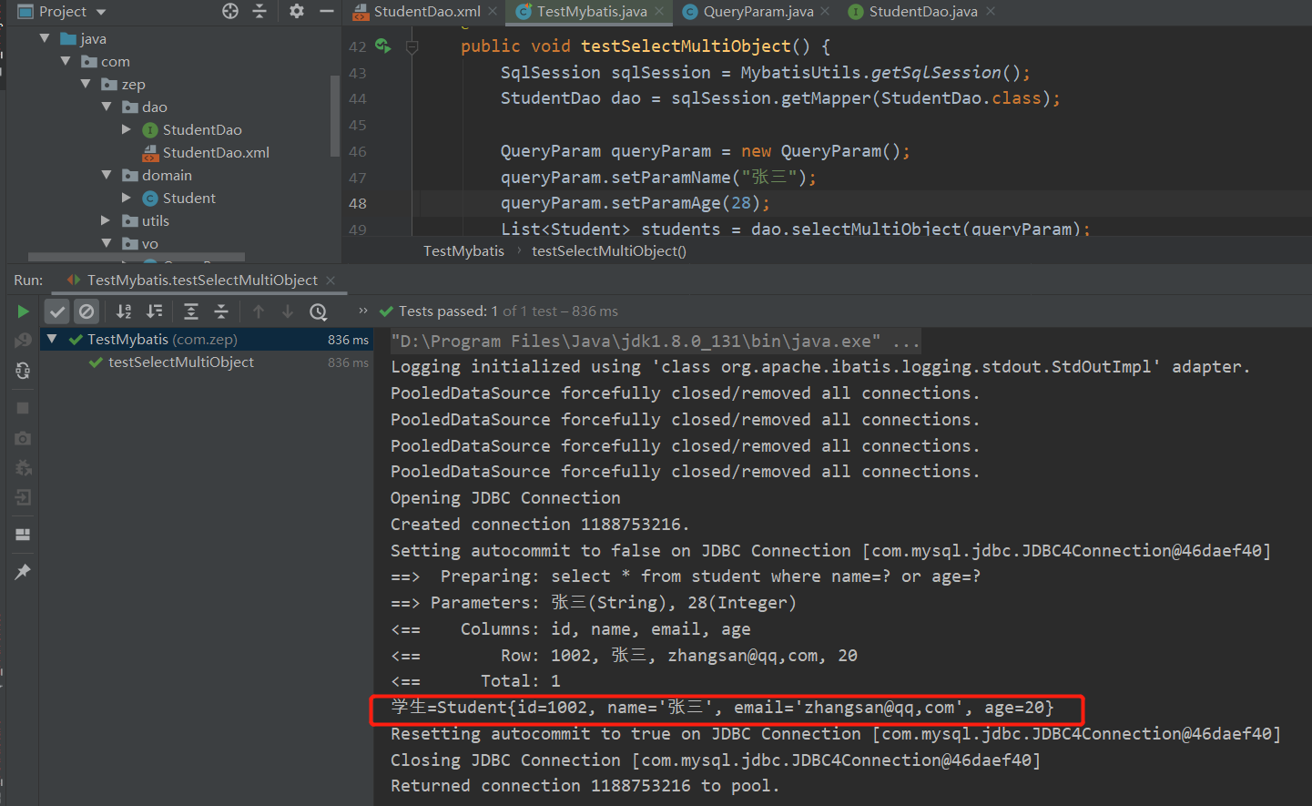Go to next failed test arrow
This screenshot has height=806, width=1312.
[x=288, y=311]
